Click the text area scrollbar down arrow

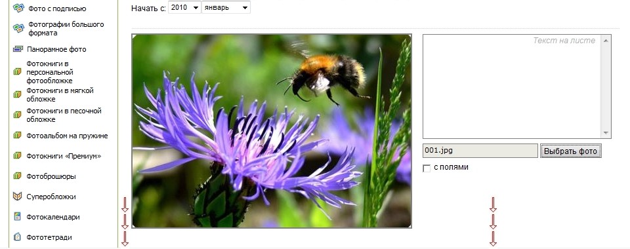pyautogui.click(x=606, y=133)
